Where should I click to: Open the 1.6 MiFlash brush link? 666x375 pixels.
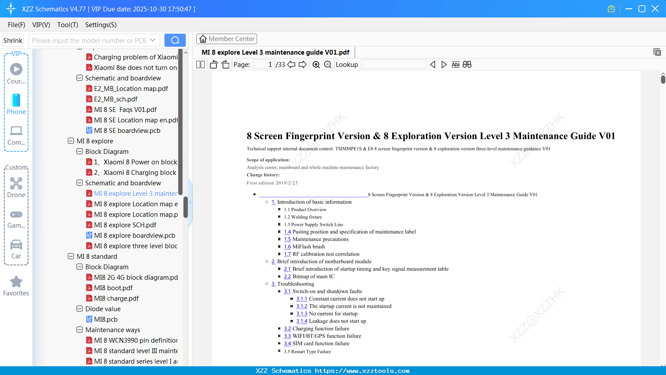click(287, 247)
